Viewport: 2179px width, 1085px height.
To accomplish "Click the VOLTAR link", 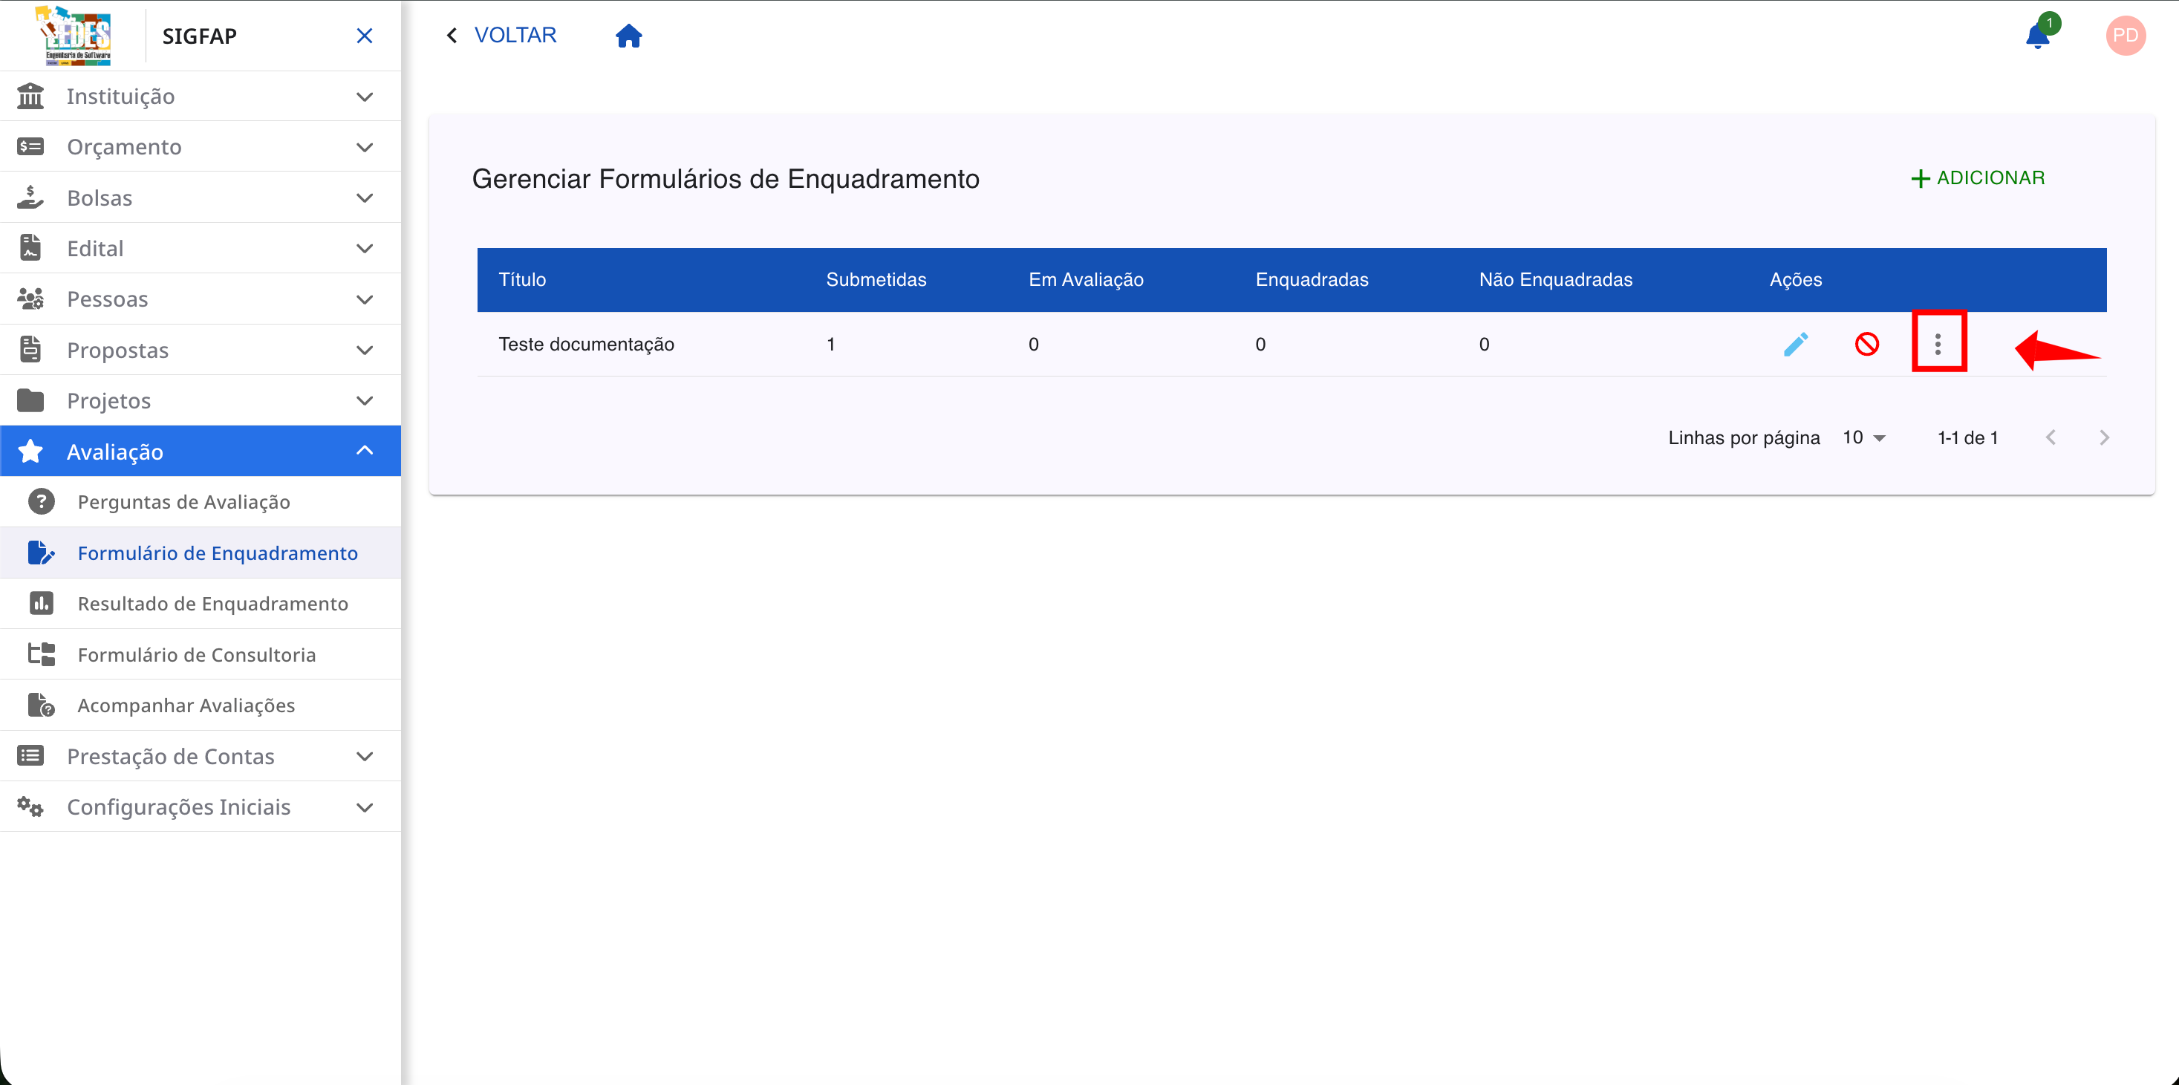I will pos(515,35).
